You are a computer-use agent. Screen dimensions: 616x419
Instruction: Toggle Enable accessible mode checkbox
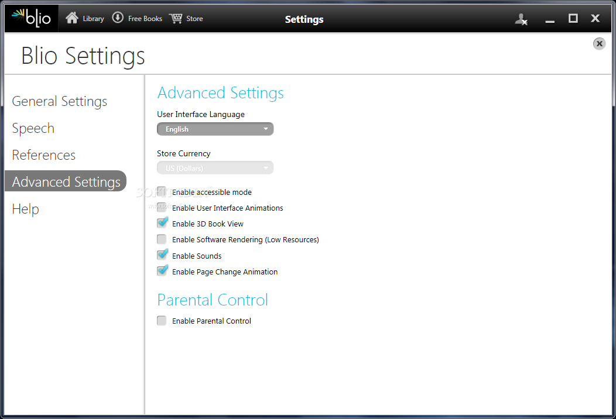click(x=162, y=191)
